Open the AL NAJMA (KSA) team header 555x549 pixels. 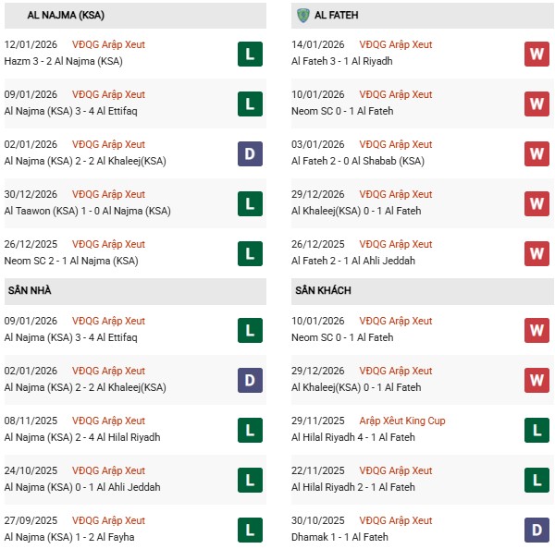click(50, 16)
